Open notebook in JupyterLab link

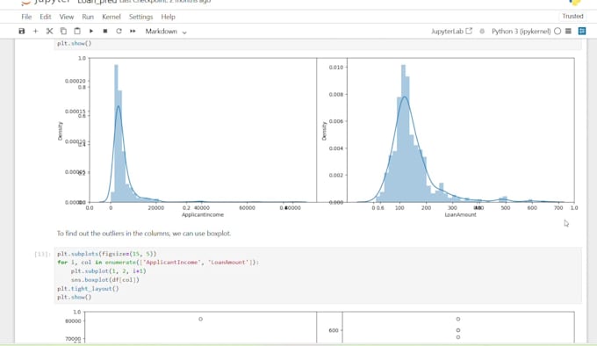pos(451,32)
